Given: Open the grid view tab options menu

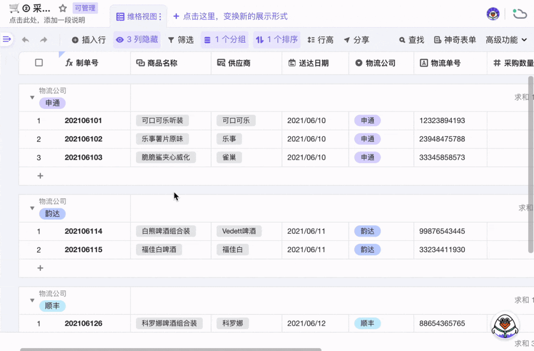Looking at the screenshot, I should pos(160,16).
